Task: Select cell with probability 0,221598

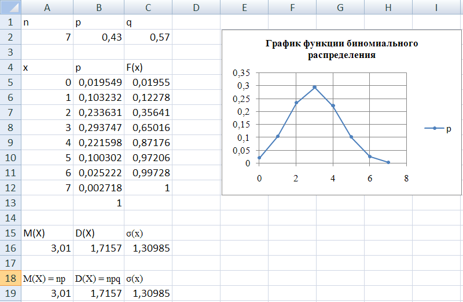Action: pyautogui.click(x=98, y=143)
